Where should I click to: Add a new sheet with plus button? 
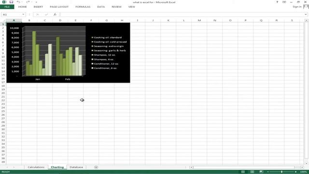tap(96, 167)
